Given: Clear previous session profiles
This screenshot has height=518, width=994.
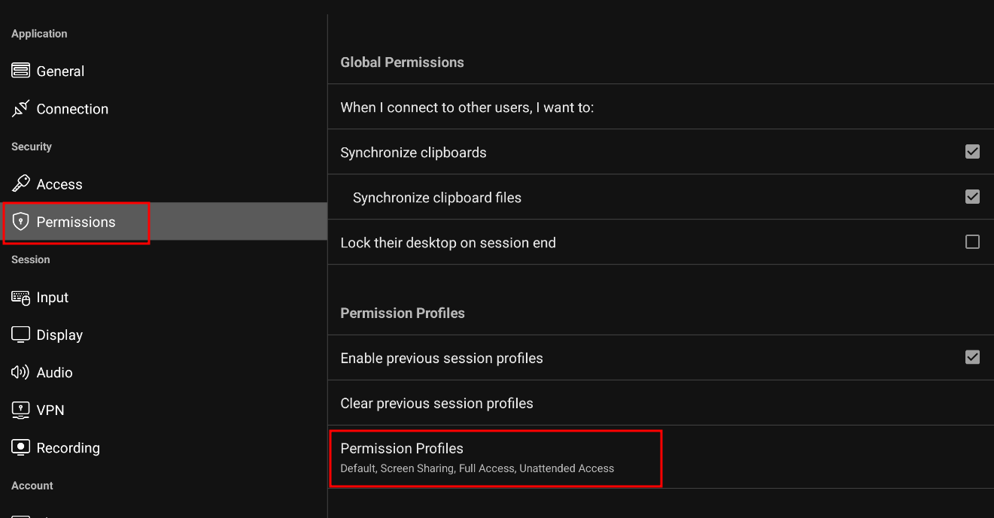Looking at the screenshot, I should (661, 403).
